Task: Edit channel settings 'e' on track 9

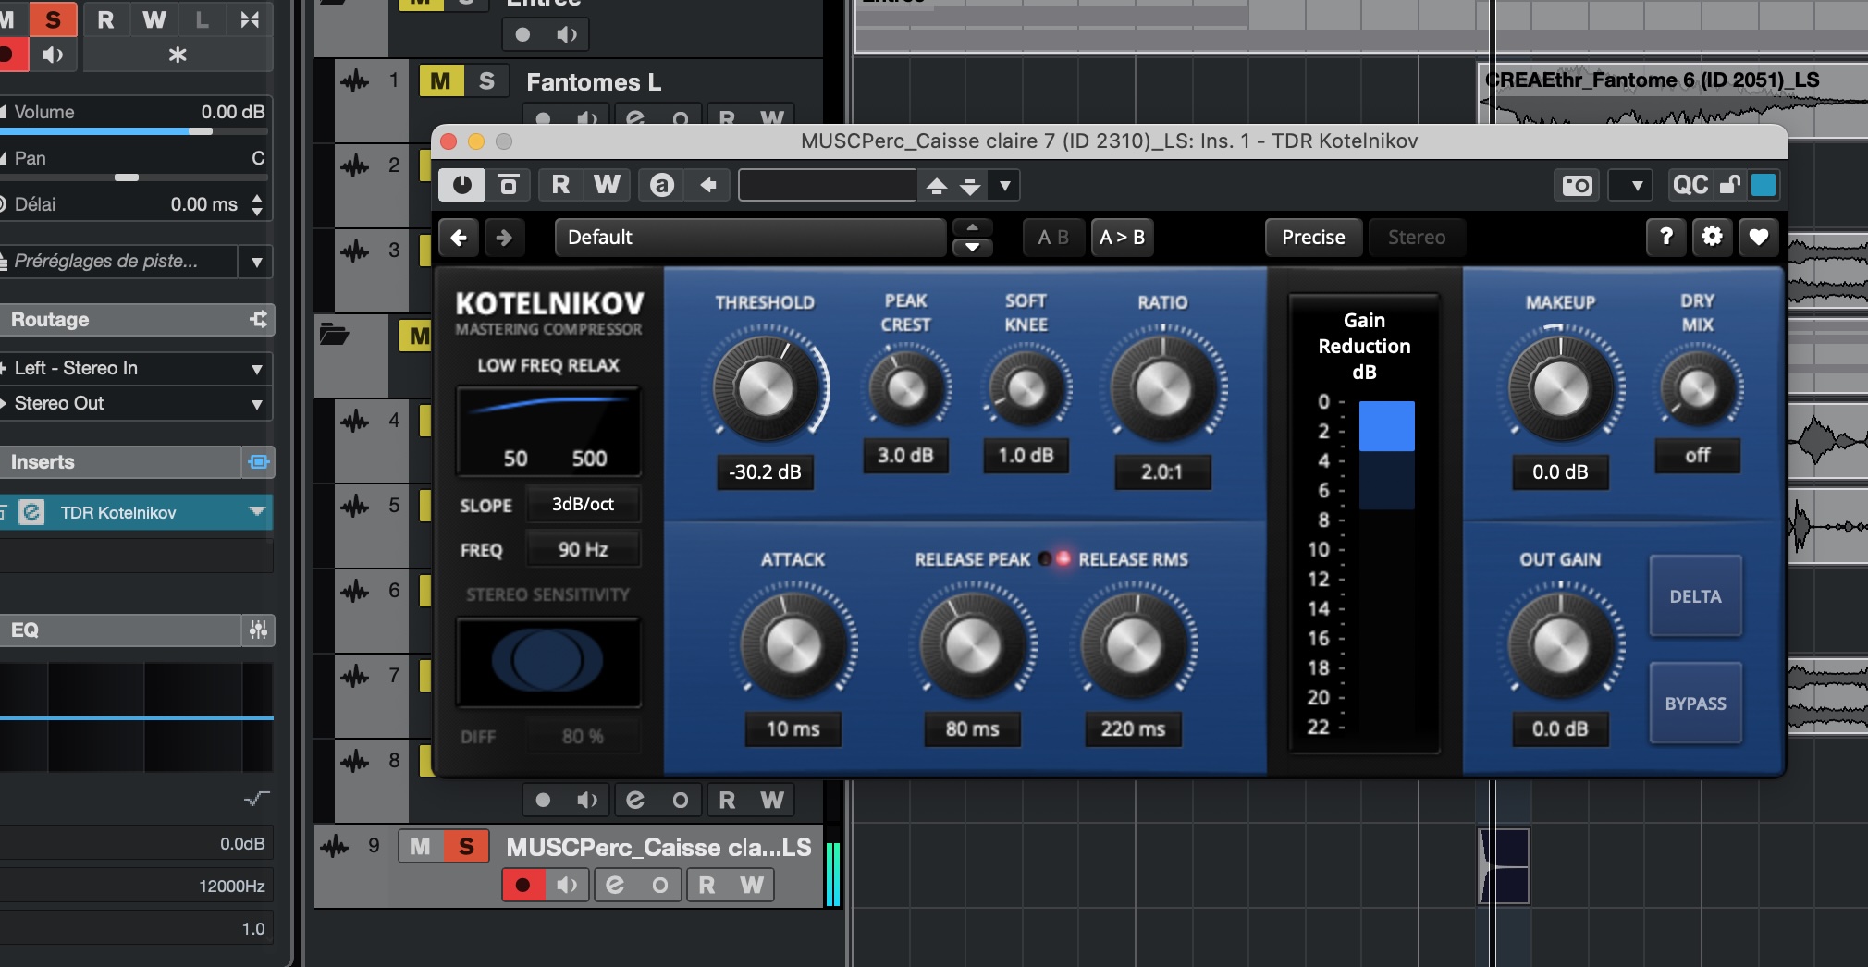Action: [x=615, y=886]
